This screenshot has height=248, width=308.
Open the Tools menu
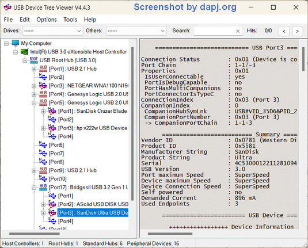(x=70, y=20)
